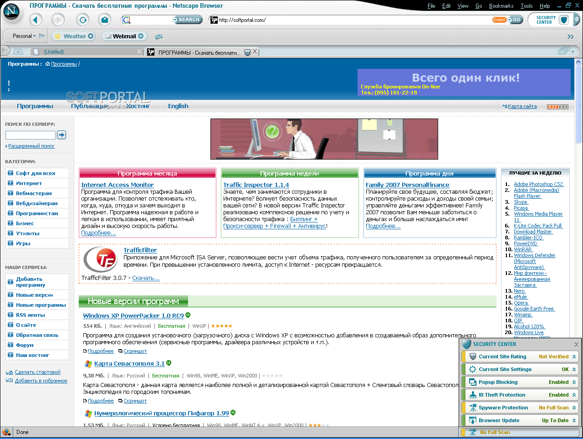
Task: Open the File menu
Action: (x=431, y=6)
